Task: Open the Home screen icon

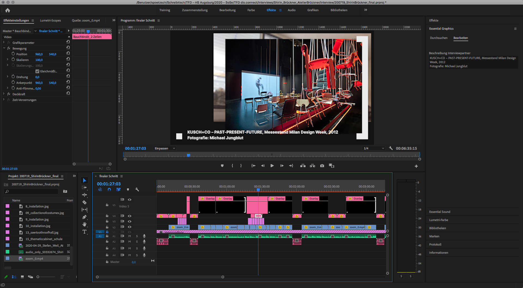Action: 8,10
